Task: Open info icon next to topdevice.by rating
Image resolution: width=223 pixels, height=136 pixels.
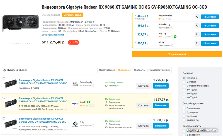Action: pyautogui.click(x=169, y=19)
